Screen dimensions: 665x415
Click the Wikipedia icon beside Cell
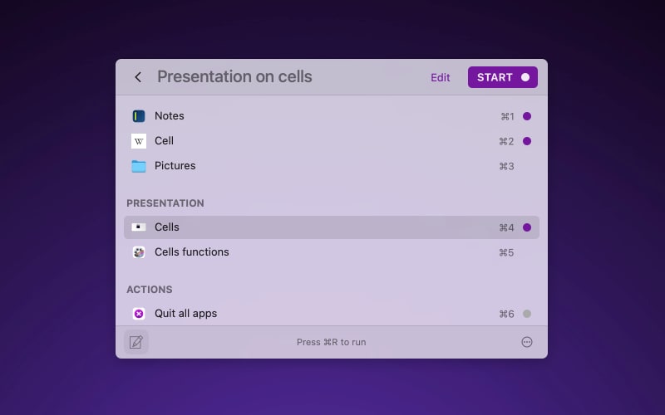point(139,141)
